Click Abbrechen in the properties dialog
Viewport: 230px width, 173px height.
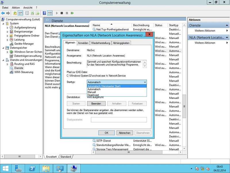pos(124,133)
